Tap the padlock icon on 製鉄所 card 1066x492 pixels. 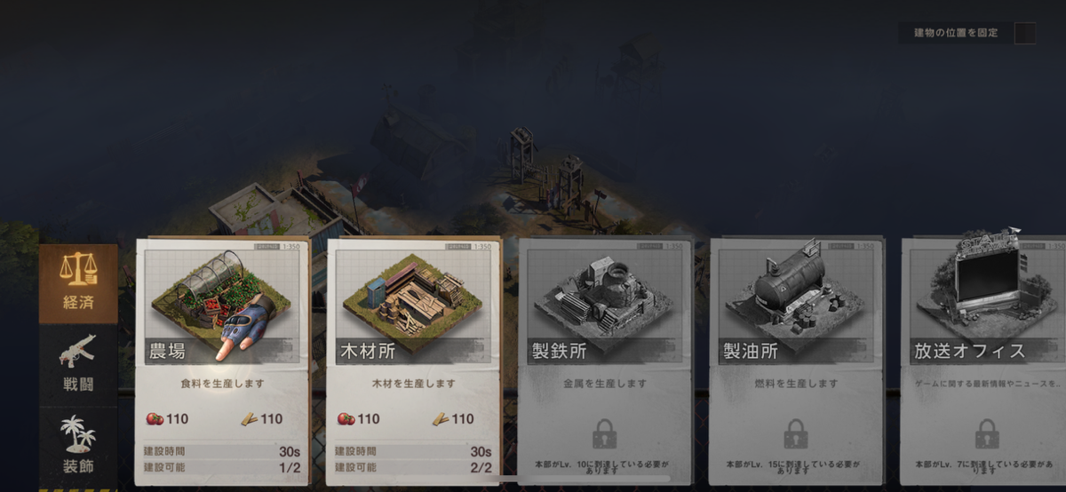pos(604,433)
